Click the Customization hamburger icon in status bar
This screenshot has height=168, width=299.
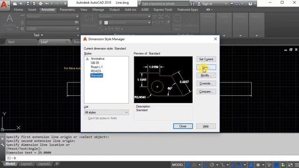tap(297, 165)
